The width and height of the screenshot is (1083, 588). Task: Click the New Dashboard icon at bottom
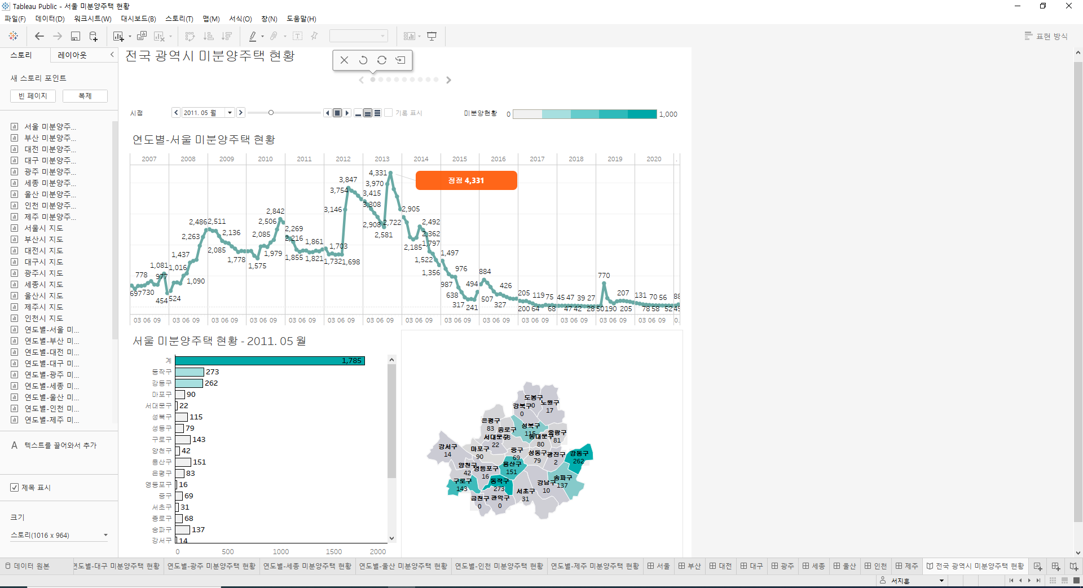pos(1056,566)
